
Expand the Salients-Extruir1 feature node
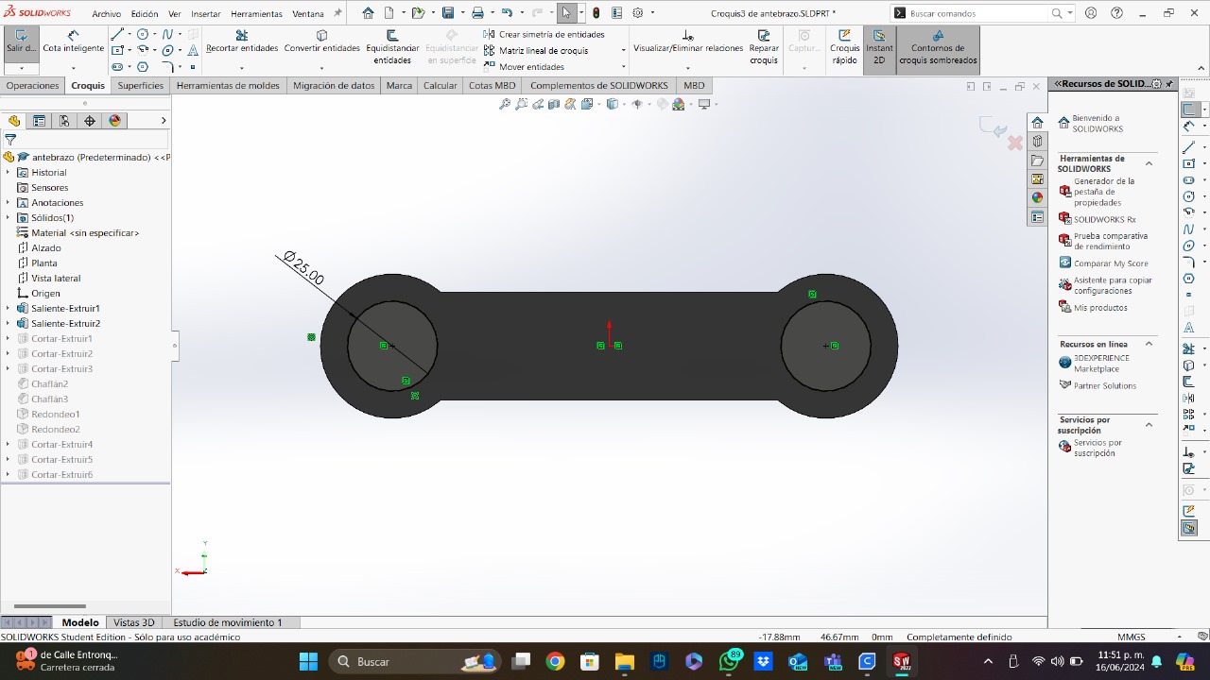point(9,309)
